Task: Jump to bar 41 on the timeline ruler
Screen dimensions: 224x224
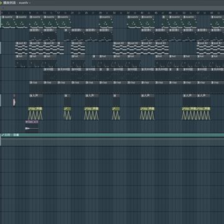Action: point(142,13)
